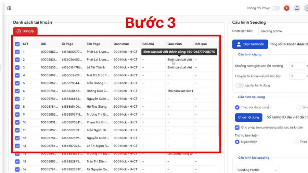Click the Tạ Nguyễn Qu... page name

(x=98, y=170)
